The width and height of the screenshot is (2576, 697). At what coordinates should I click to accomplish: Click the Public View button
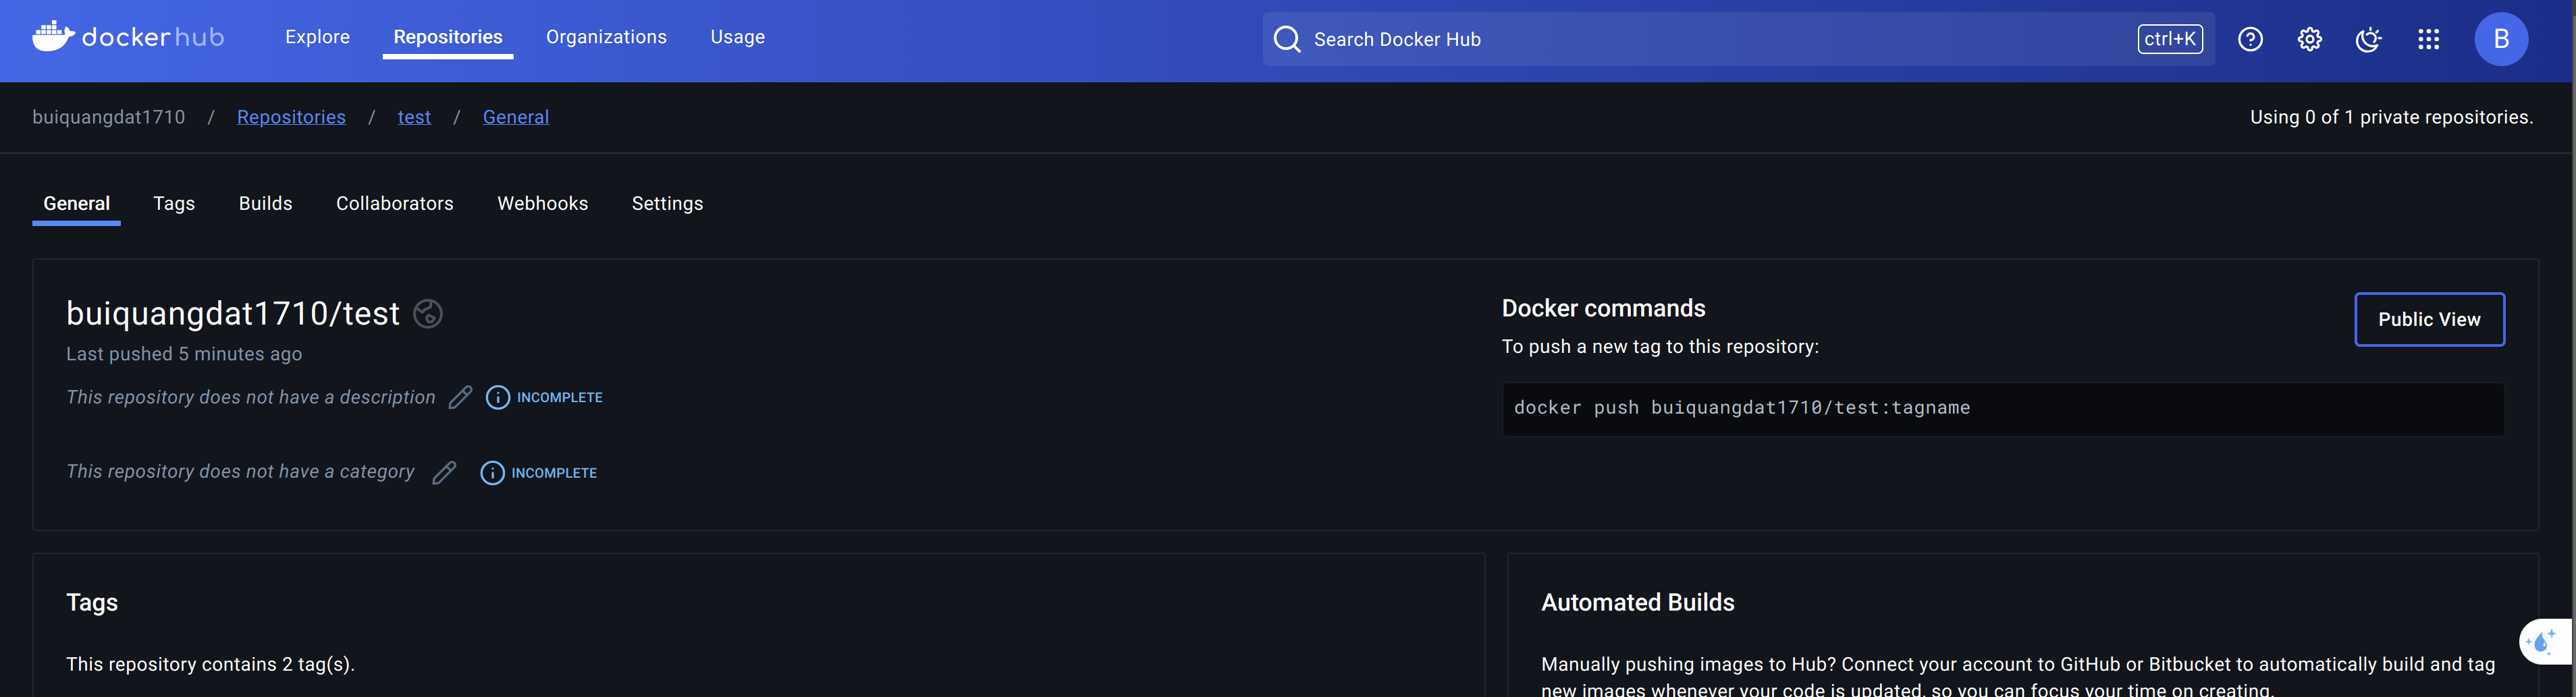(x=2429, y=319)
